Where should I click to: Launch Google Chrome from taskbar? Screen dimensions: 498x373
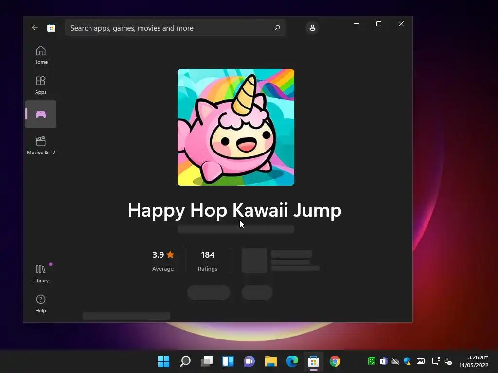tap(335, 361)
